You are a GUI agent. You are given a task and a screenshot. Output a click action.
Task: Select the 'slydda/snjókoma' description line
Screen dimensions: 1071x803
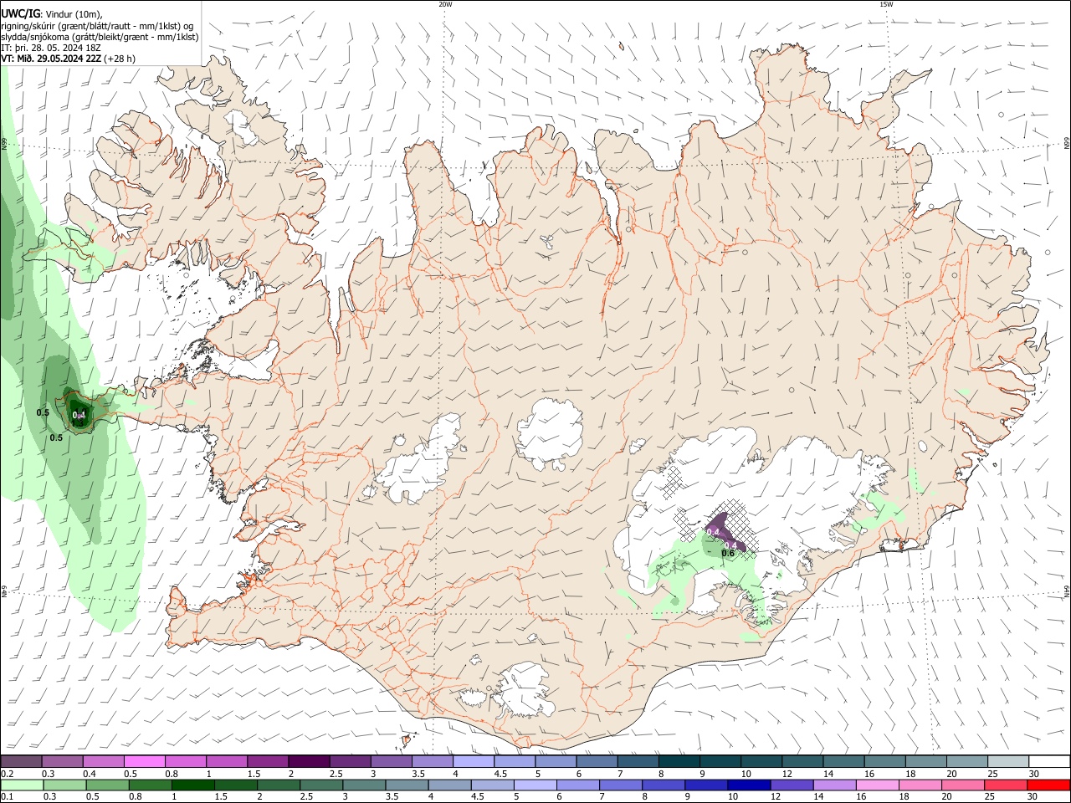100,37
